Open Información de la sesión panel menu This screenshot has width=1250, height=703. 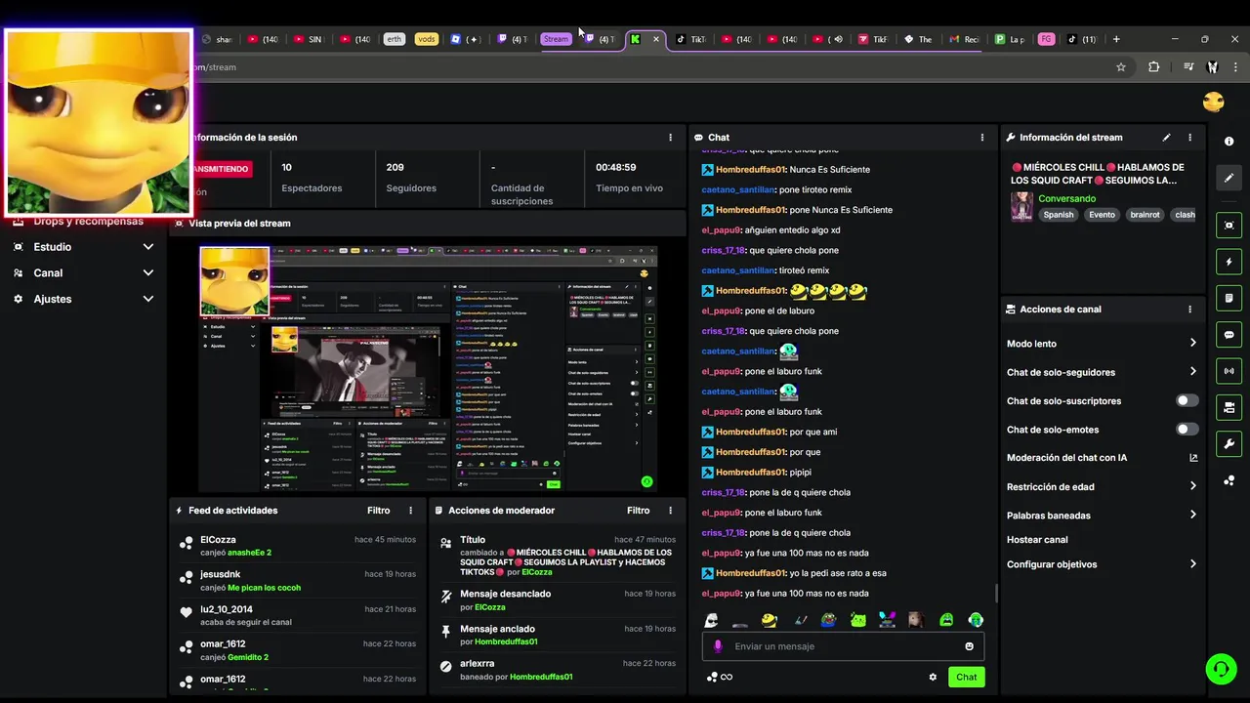tap(670, 138)
